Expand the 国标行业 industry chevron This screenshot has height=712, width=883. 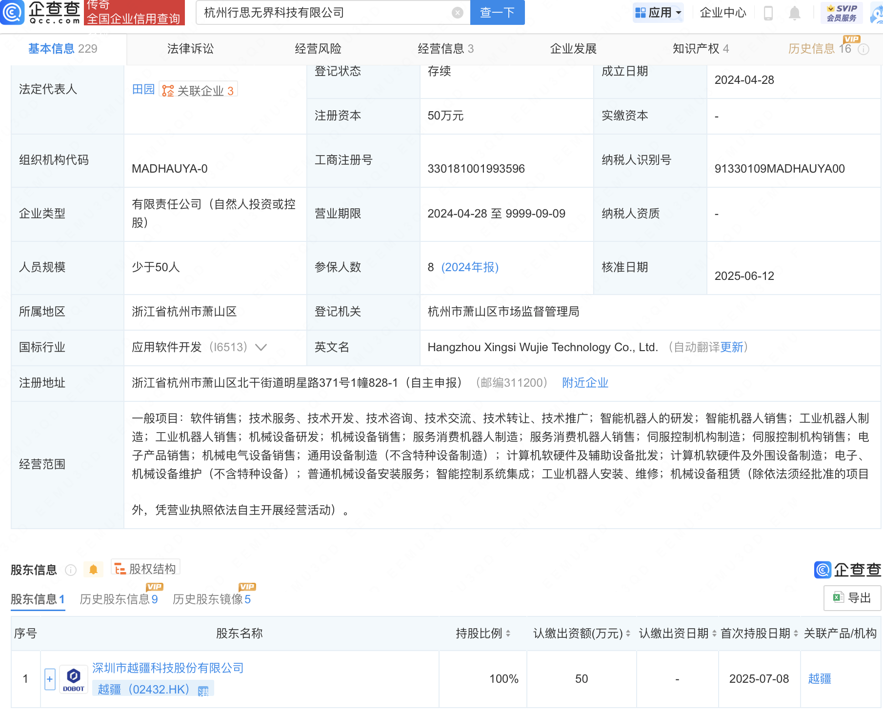(261, 347)
